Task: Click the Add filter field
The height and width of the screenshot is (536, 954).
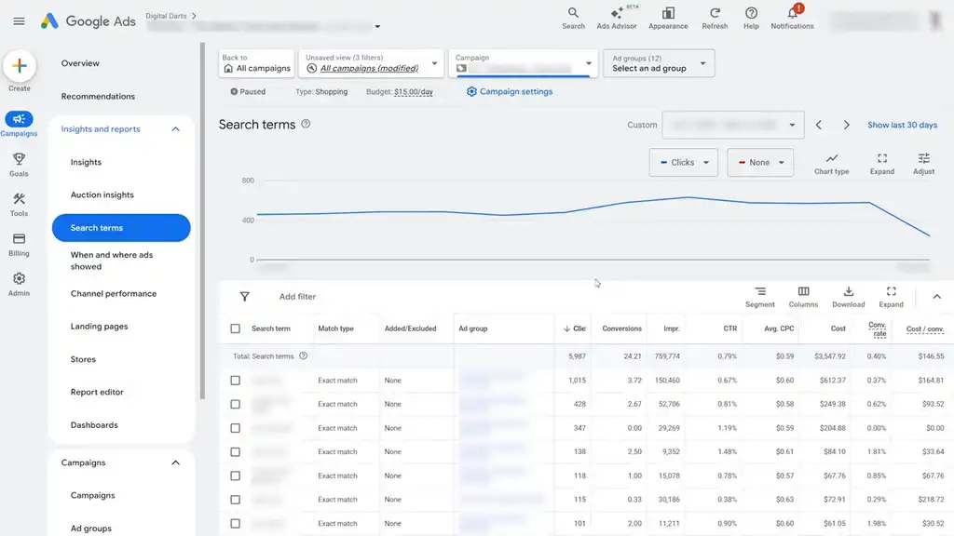Action: (297, 297)
